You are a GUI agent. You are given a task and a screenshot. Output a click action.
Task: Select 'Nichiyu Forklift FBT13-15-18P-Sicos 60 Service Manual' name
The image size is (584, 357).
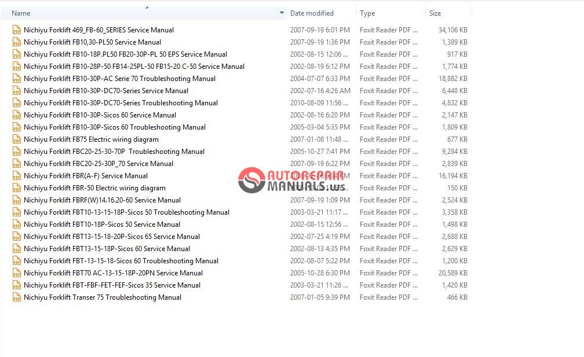[x=107, y=248]
